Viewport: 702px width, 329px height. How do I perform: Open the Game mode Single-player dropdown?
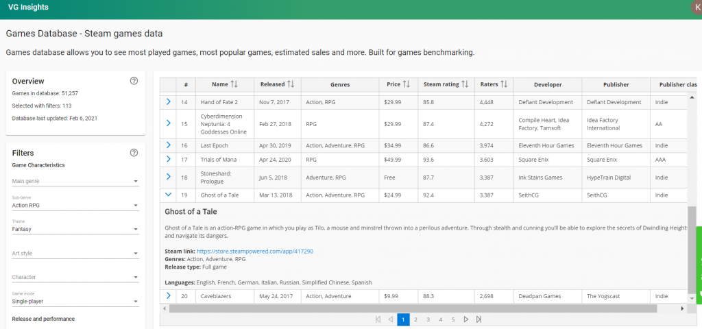point(75,302)
